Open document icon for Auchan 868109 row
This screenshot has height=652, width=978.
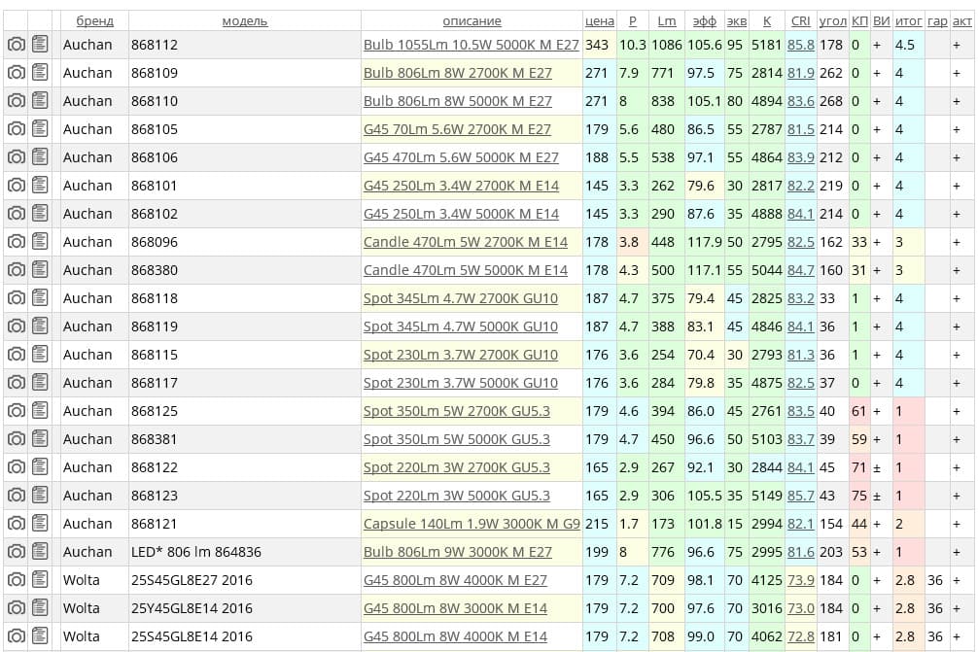[40, 73]
